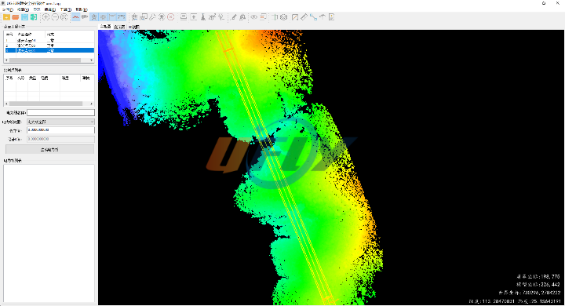This screenshot has height=306, width=565.
Task: Click the wide gray button below numeric fields
Action: (49, 149)
